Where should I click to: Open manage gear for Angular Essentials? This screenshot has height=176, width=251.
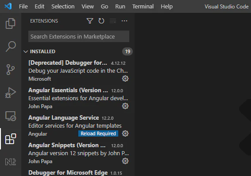[x=125, y=106]
